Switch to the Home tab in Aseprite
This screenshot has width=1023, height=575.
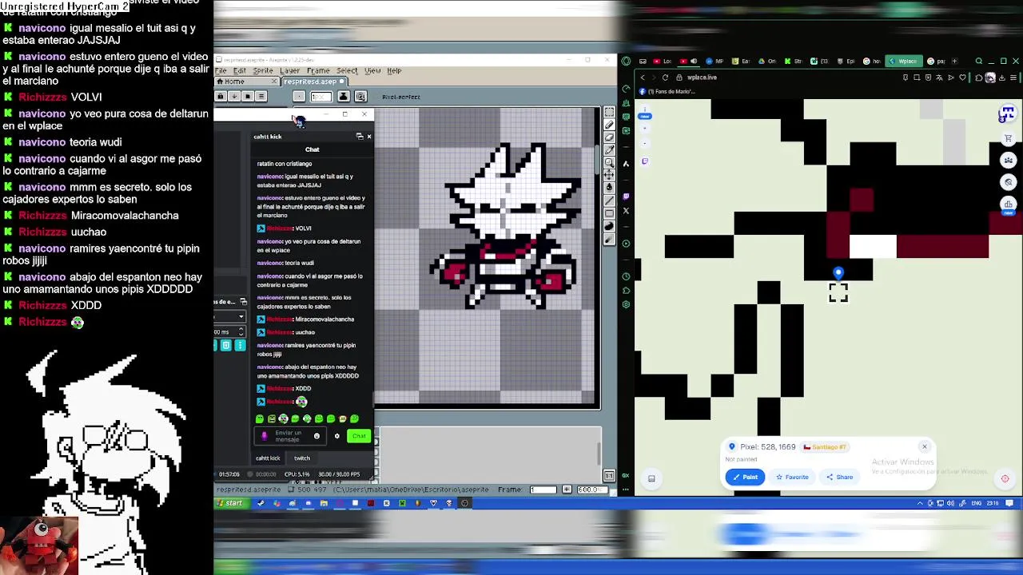247,81
